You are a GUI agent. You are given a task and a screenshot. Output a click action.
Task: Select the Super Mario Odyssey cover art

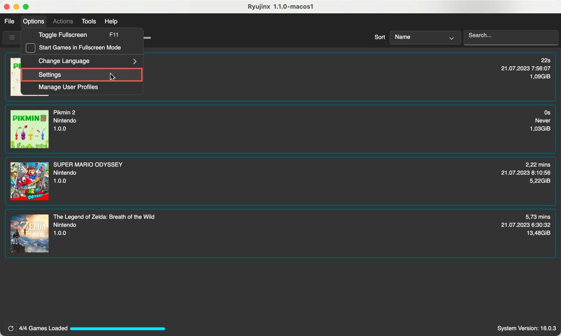pos(29,181)
